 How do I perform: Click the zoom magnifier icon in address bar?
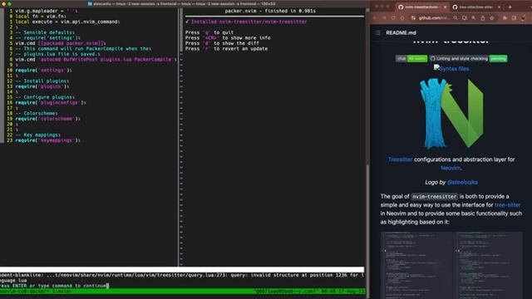(x=473, y=18)
